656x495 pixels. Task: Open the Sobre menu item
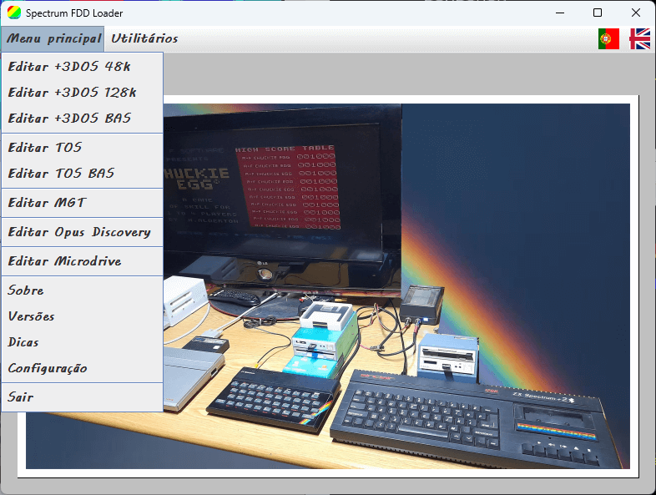(x=83, y=290)
